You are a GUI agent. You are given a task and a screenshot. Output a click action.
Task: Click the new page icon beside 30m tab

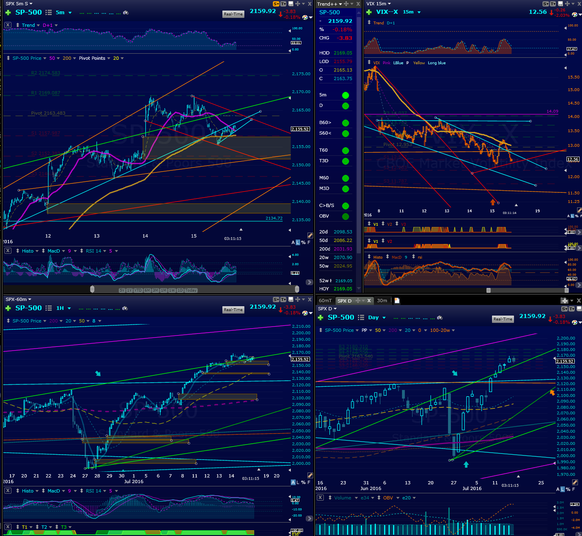[397, 301]
